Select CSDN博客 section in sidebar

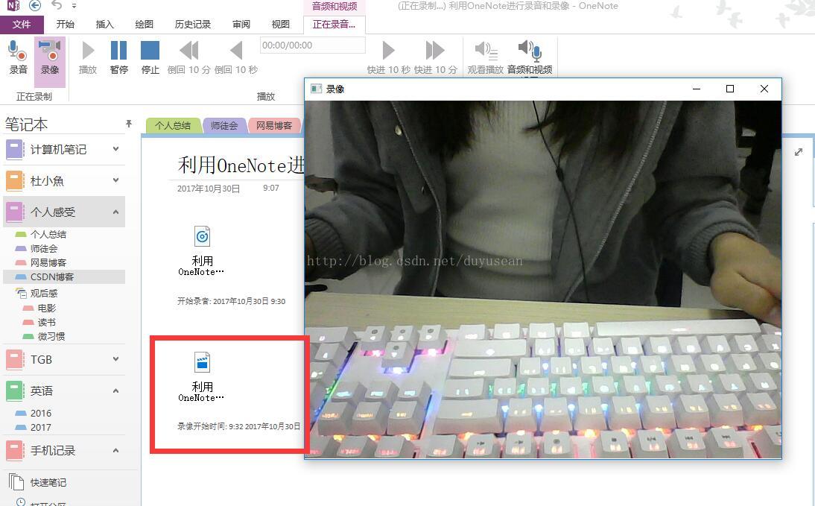point(64,276)
